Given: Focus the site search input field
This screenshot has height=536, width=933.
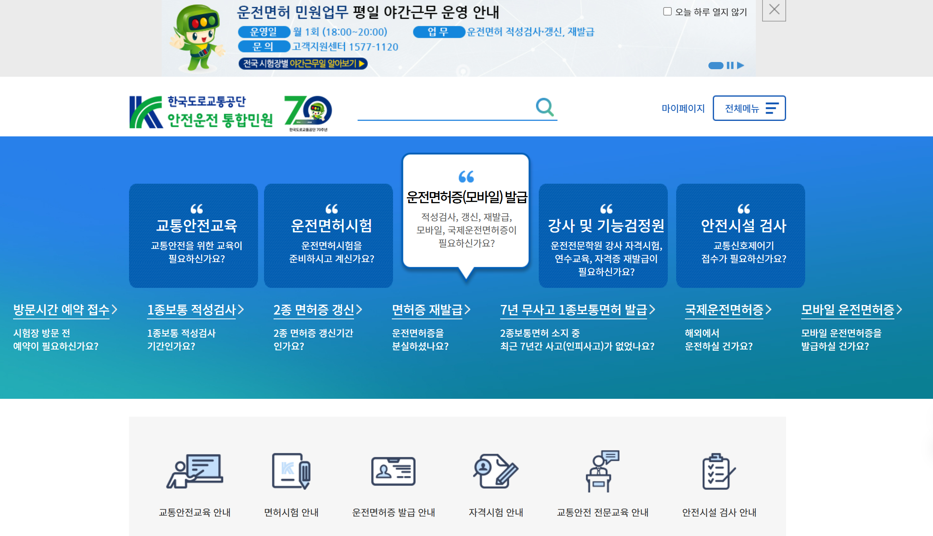Looking at the screenshot, I should pos(444,107).
